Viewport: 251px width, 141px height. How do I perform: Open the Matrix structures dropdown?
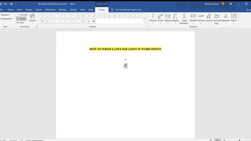[234, 19]
